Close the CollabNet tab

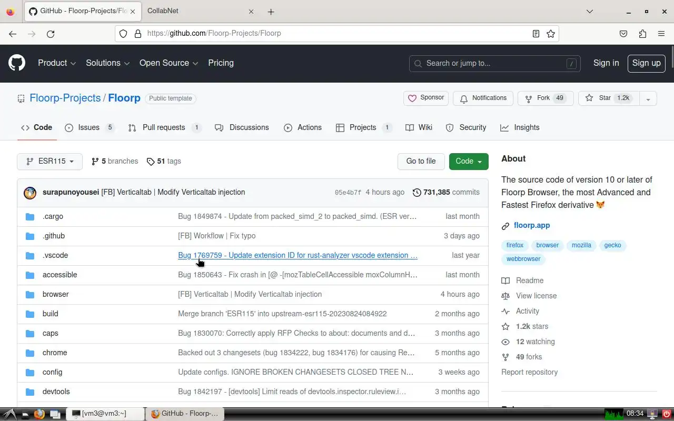(251, 12)
